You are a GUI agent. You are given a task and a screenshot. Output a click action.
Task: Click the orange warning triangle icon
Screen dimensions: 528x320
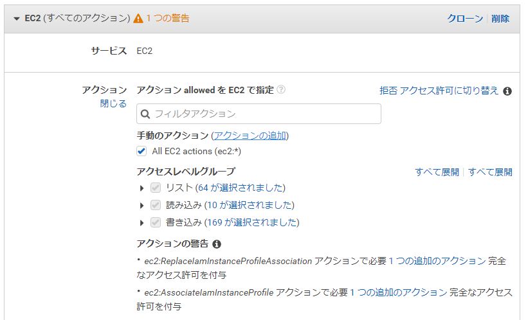(x=138, y=18)
